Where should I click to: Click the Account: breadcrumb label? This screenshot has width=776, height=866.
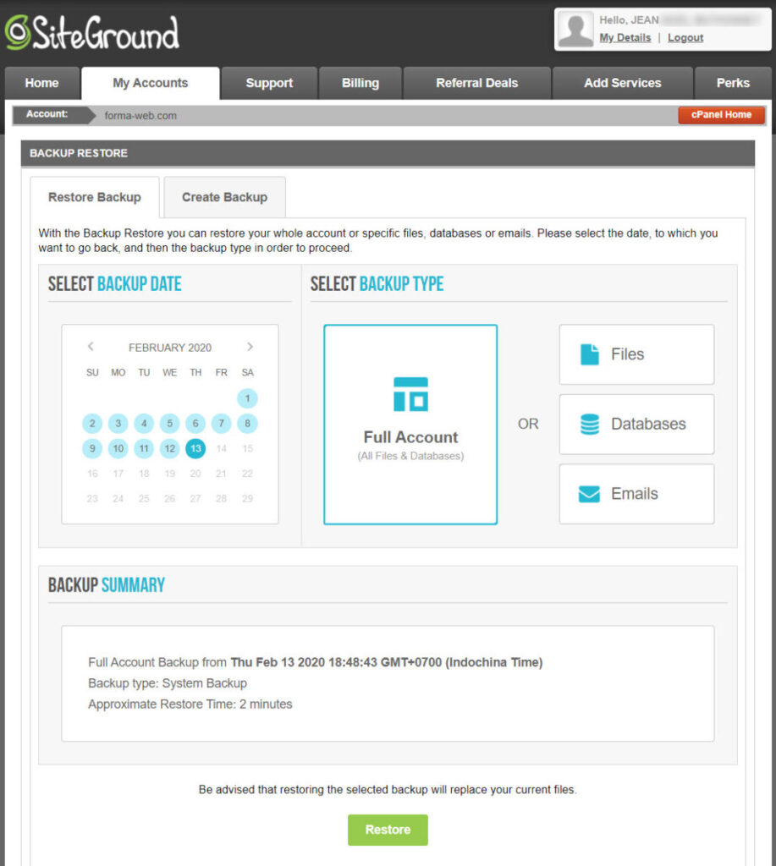[47, 114]
